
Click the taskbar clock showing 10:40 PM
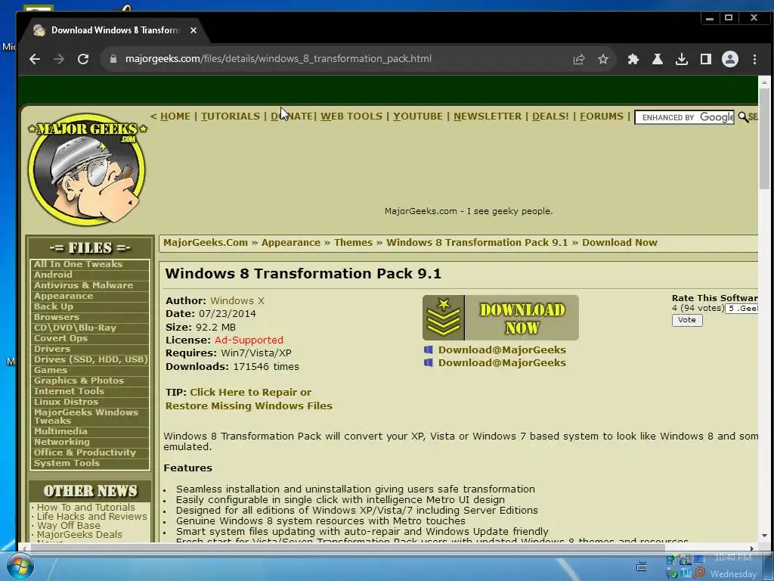[732, 558]
